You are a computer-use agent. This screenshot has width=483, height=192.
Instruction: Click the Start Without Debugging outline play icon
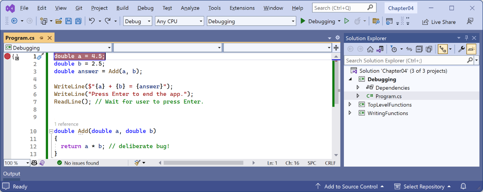[x=347, y=21]
